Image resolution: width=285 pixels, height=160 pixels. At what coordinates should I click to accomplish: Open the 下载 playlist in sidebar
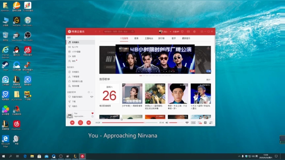coord(80,101)
